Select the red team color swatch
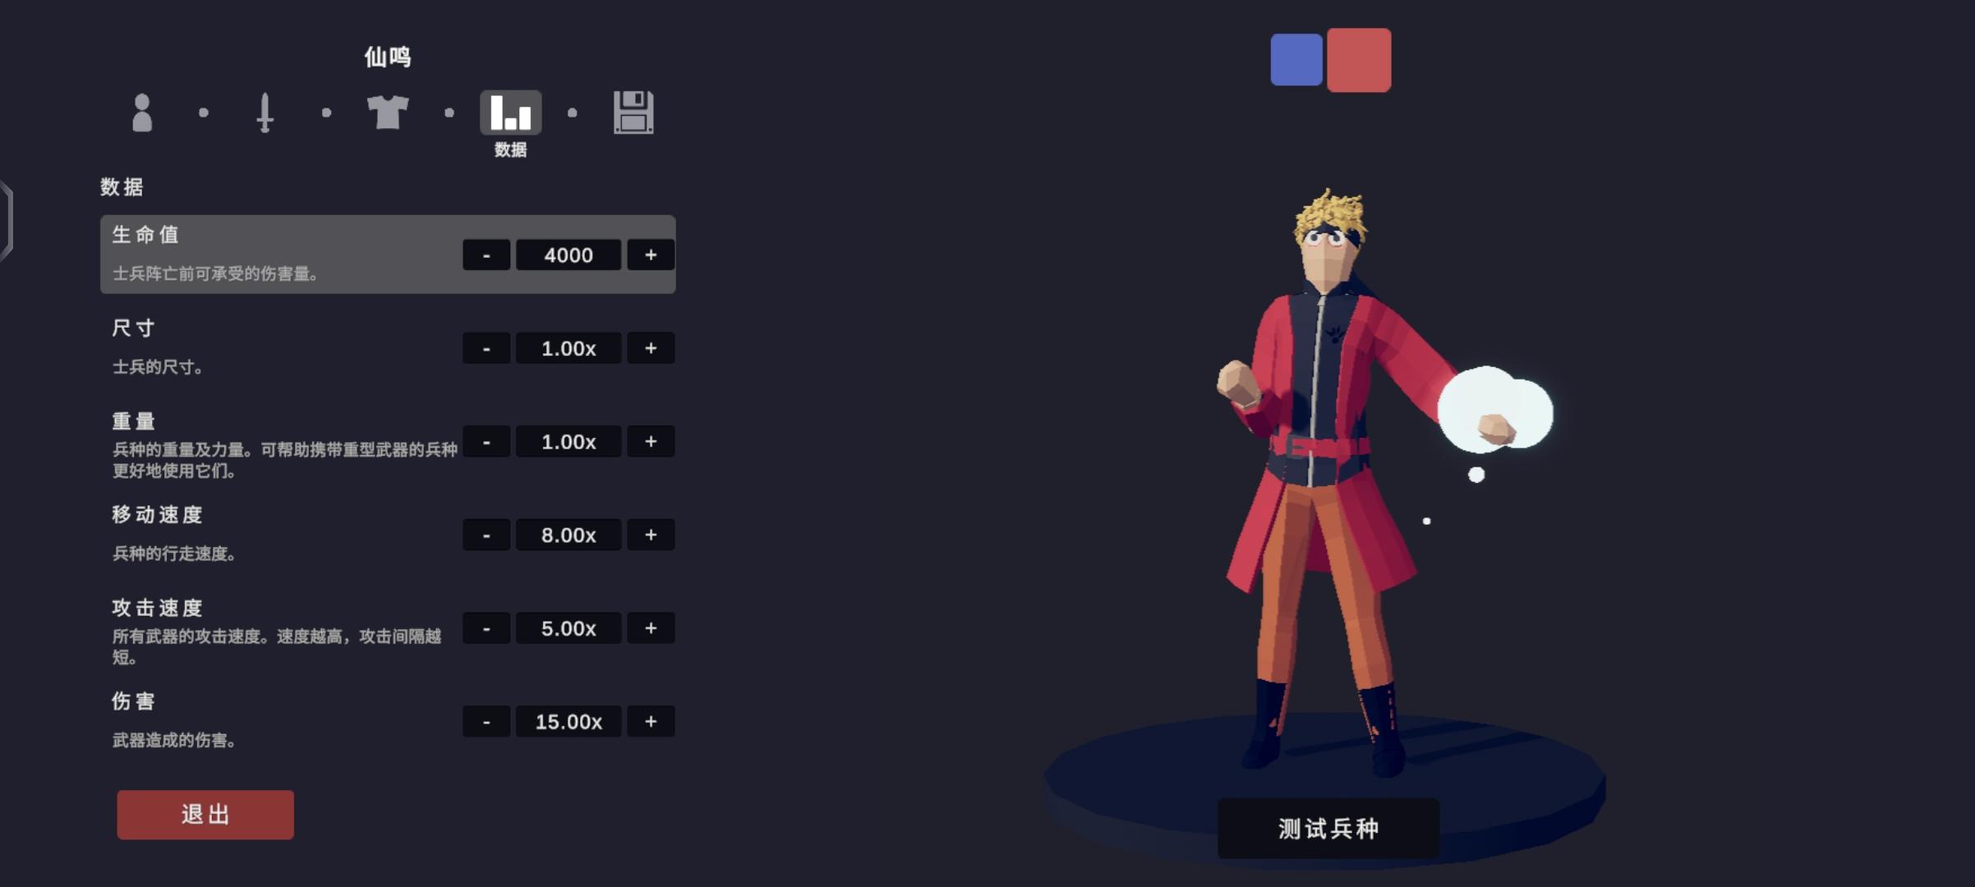Viewport: 1975px width, 887px height. [x=1359, y=60]
